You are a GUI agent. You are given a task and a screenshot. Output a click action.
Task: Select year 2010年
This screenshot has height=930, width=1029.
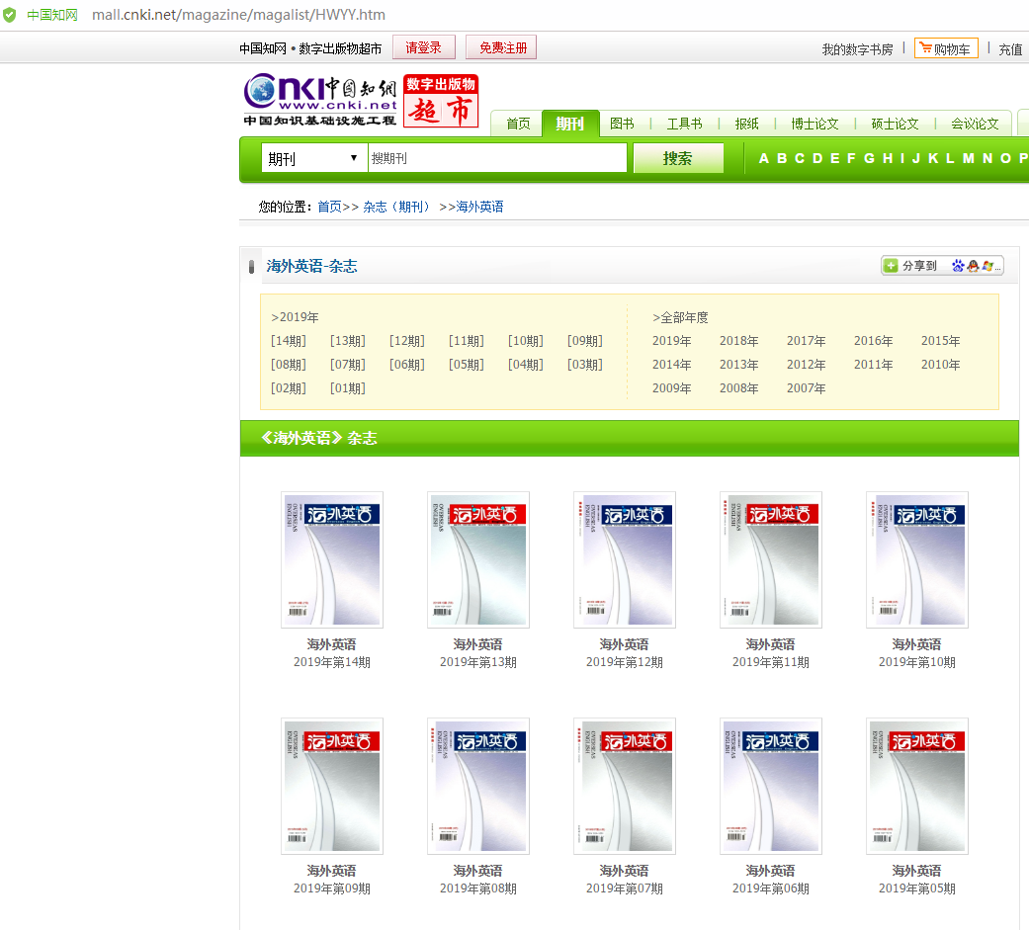pyautogui.click(x=940, y=365)
